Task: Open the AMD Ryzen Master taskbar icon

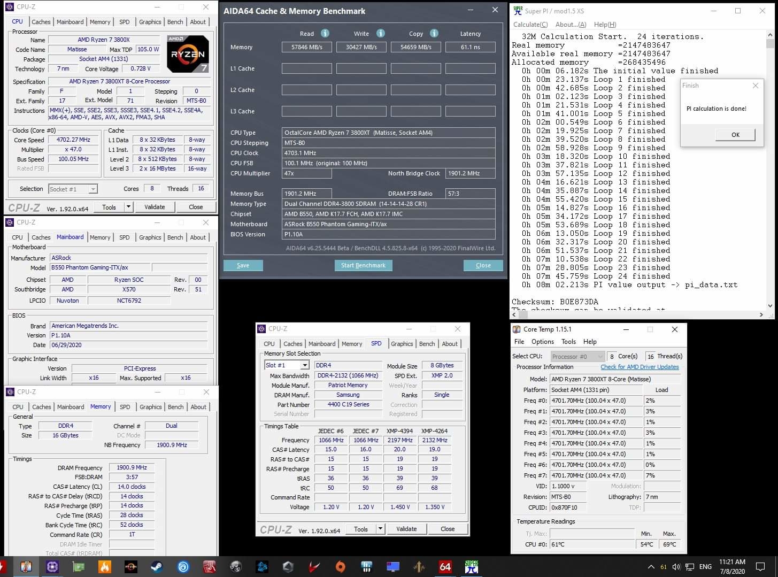Action: tap(131, 566)
